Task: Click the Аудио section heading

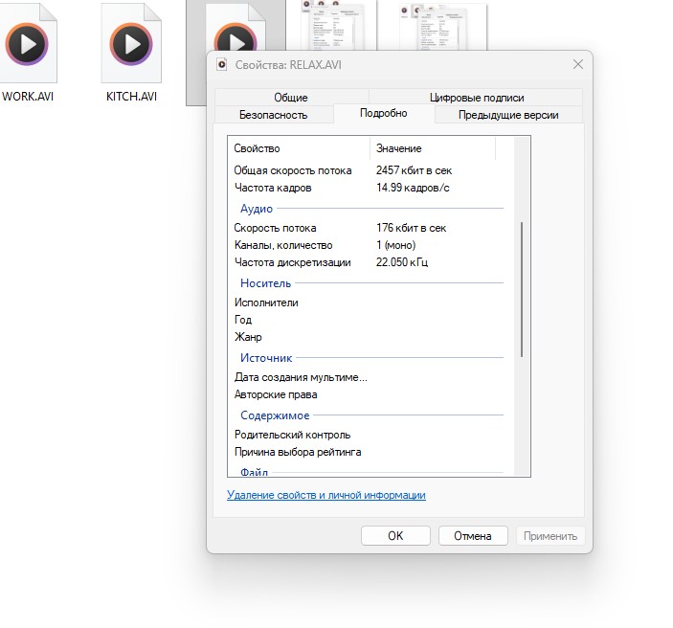Action: point(257,209)
